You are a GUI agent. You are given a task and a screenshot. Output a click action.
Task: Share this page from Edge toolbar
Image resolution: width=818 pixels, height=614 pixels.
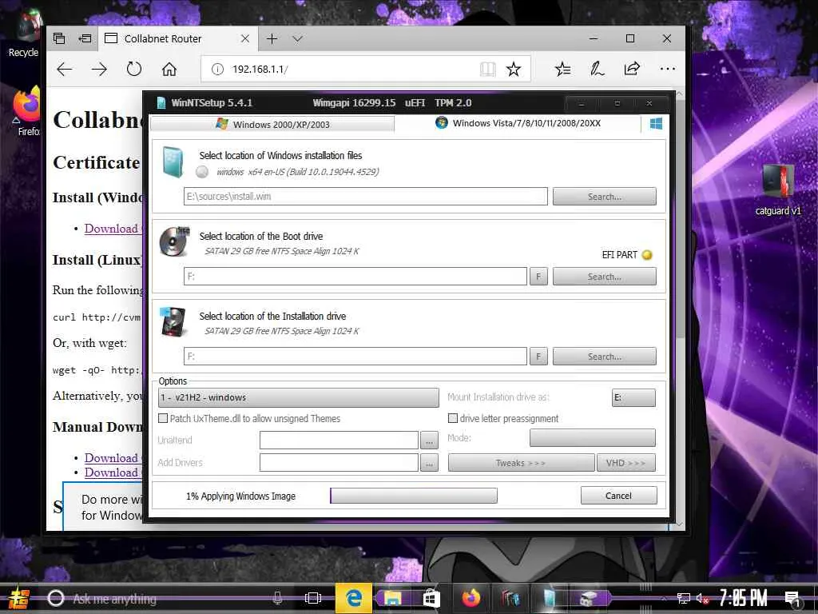pyautogui.click(x=632, y=69)
